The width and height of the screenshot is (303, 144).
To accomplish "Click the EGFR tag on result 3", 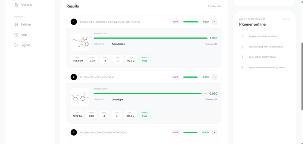I will coord(176,132).
